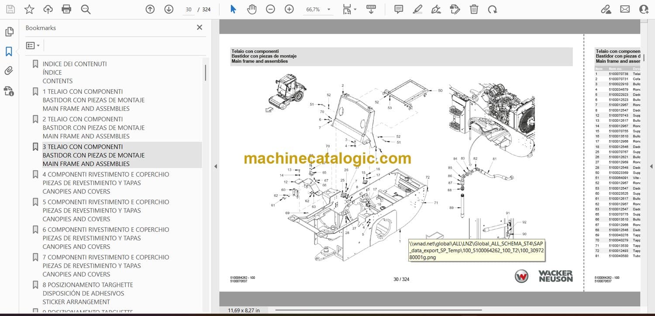Go to next page arrow
The width and height of the screenshot is (655, 316).
click(x=169, y=9)
